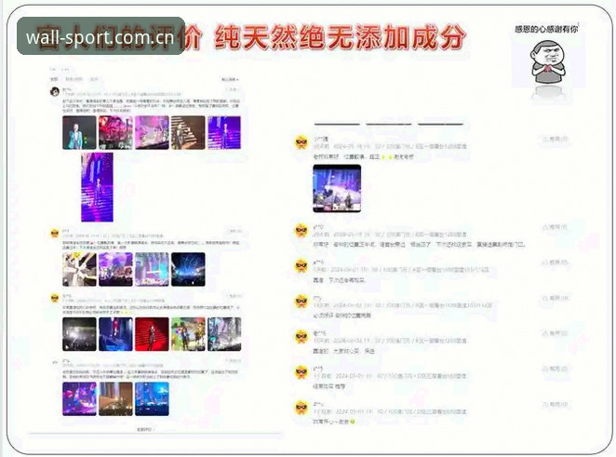Select the 全部 tab above the left reviews
The image size is (616, 457).
(54, 79)
